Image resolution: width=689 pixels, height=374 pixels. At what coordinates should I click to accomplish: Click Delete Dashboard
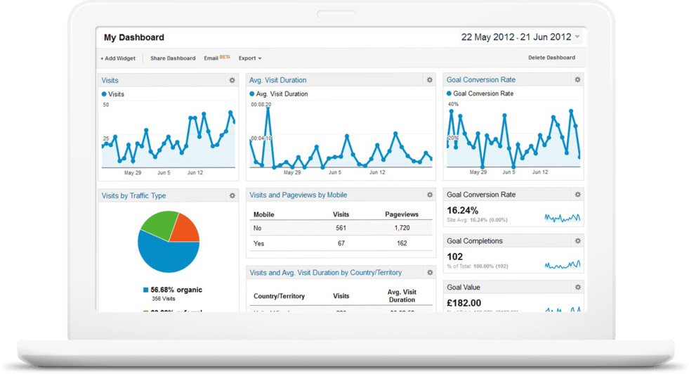(x=551, y=58)
